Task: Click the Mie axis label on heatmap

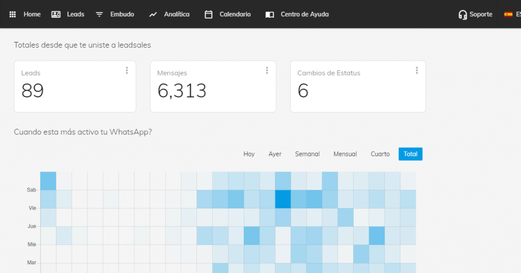Action: coord(32,245)
